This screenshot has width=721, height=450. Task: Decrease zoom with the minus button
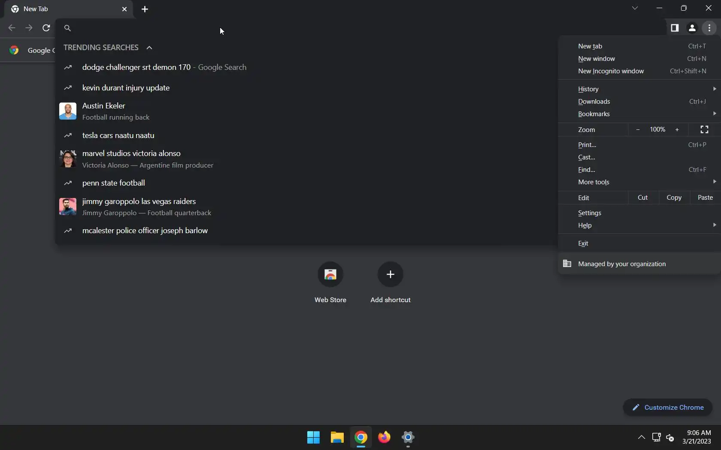638,129
